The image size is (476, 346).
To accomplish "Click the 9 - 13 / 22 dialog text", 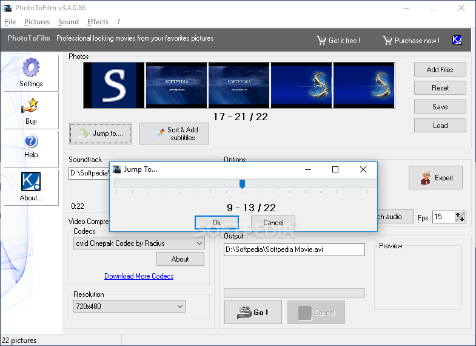I will (x=252, y=208).
